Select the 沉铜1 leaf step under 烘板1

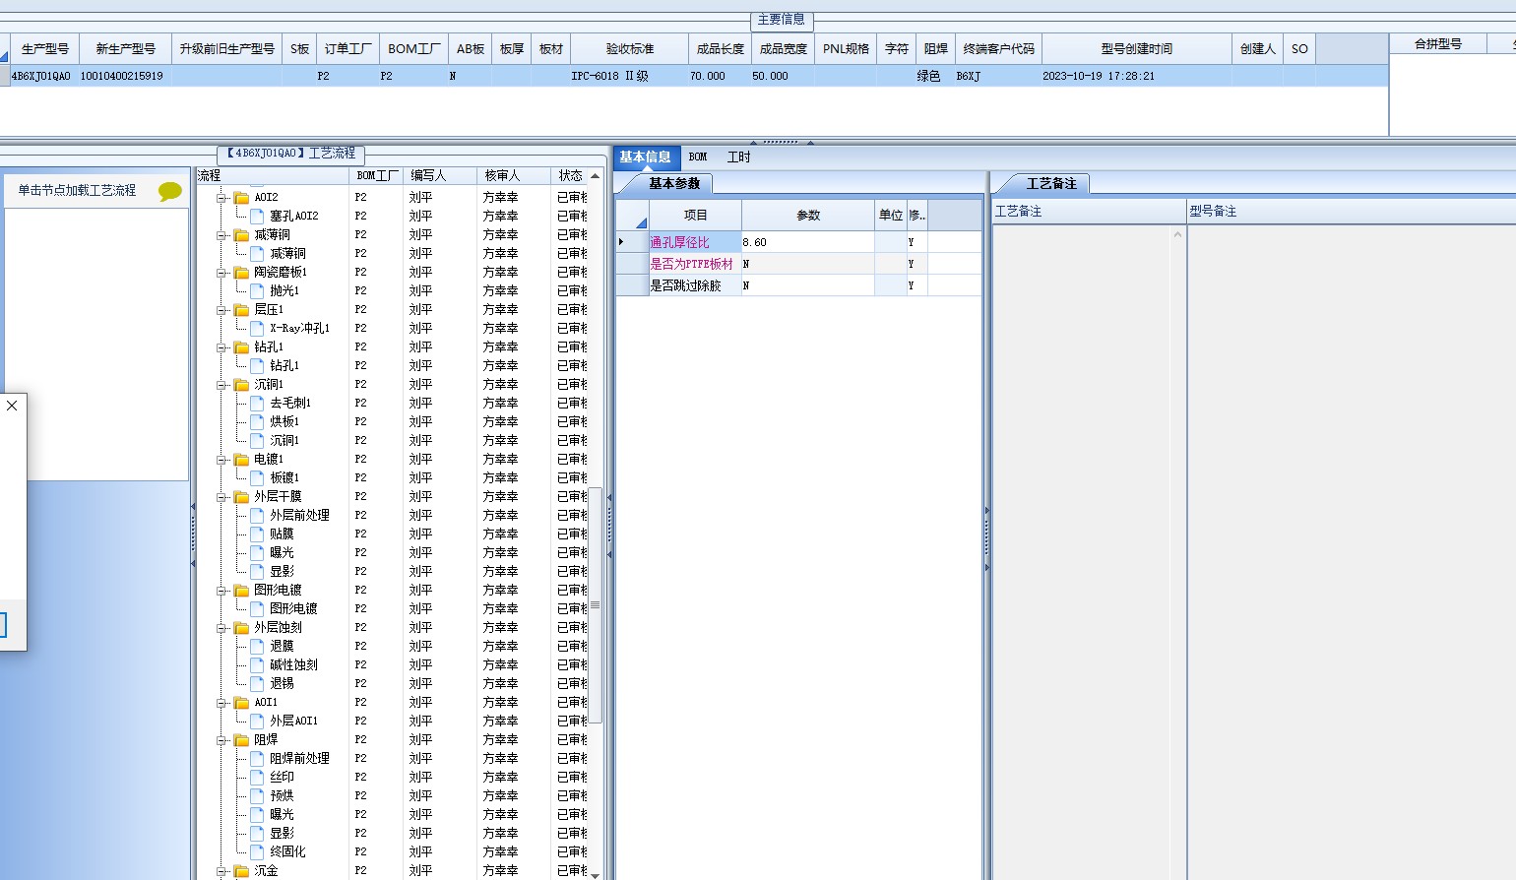[284, 440]
